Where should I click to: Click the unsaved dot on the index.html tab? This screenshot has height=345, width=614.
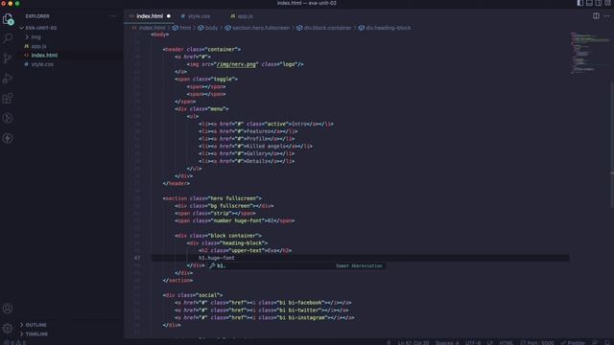point(169,16)
